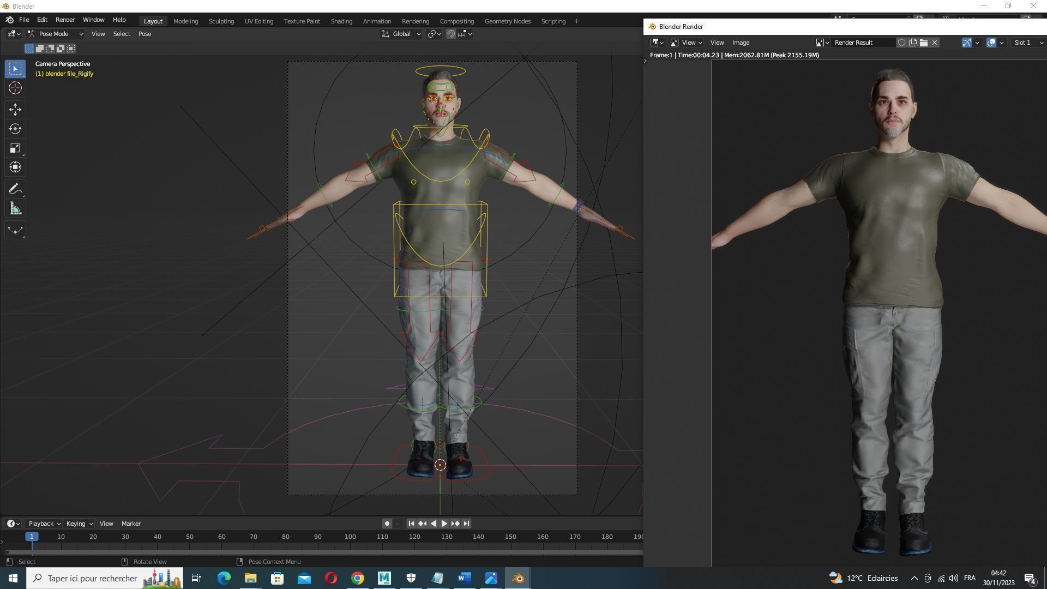This screenshot has width=1047, height=589.
Task: Switch to the Shading workspace tab
Action: point(341,21)
